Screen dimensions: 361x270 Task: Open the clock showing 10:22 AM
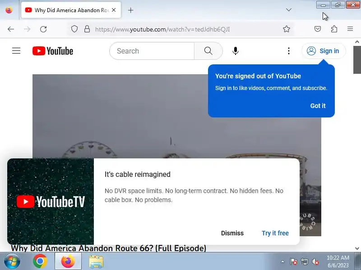(x=338, y=261)
